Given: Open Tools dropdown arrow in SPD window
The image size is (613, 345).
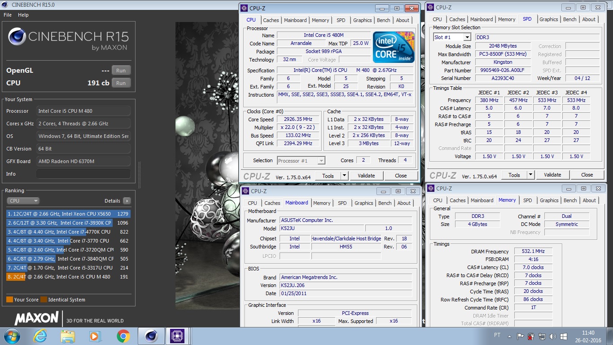Looking at the screenshot, I should click(x=530, y=175).
